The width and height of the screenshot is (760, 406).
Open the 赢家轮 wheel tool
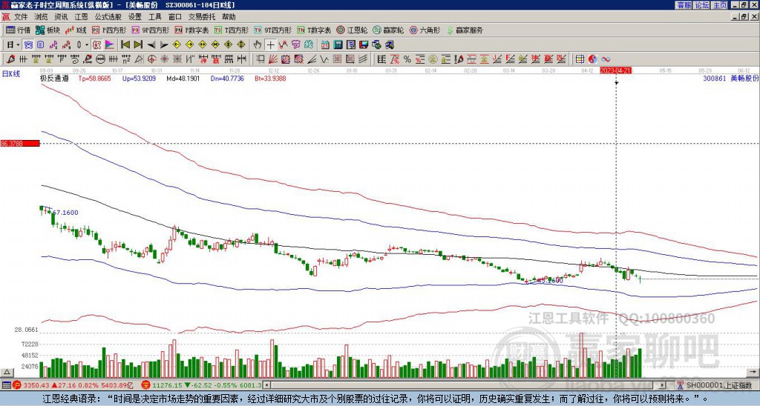click(x=388, y=30)
